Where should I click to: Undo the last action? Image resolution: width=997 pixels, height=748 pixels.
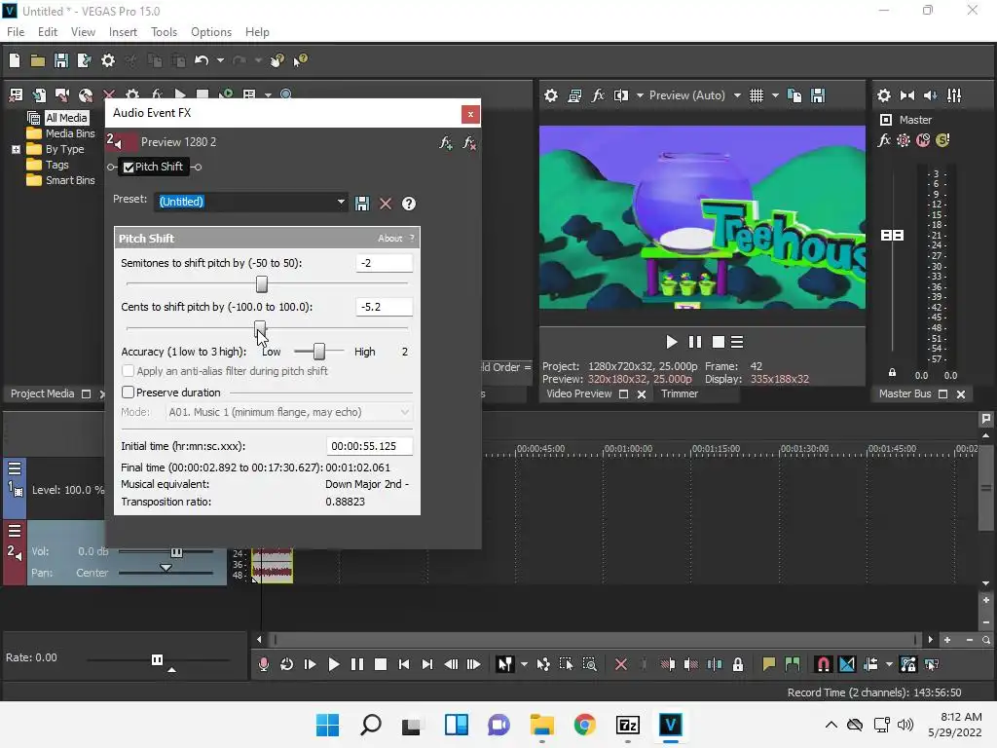click(x=201, y=60)
